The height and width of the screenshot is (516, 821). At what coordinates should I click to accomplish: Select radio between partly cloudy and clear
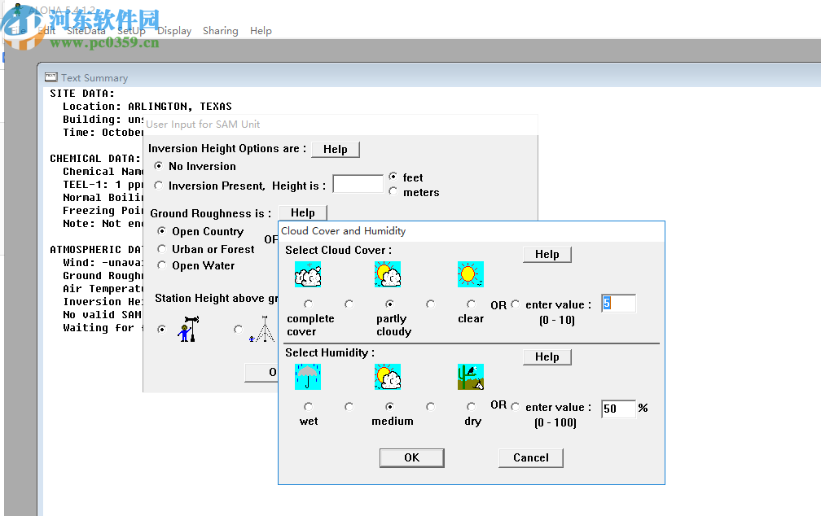430,304
